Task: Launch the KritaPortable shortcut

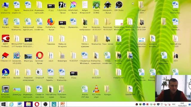Action: pos(74,5)
